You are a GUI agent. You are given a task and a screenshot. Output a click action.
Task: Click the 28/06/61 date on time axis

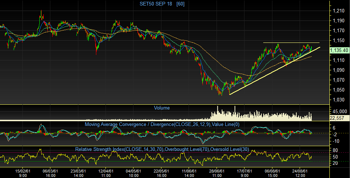[217, 171]
